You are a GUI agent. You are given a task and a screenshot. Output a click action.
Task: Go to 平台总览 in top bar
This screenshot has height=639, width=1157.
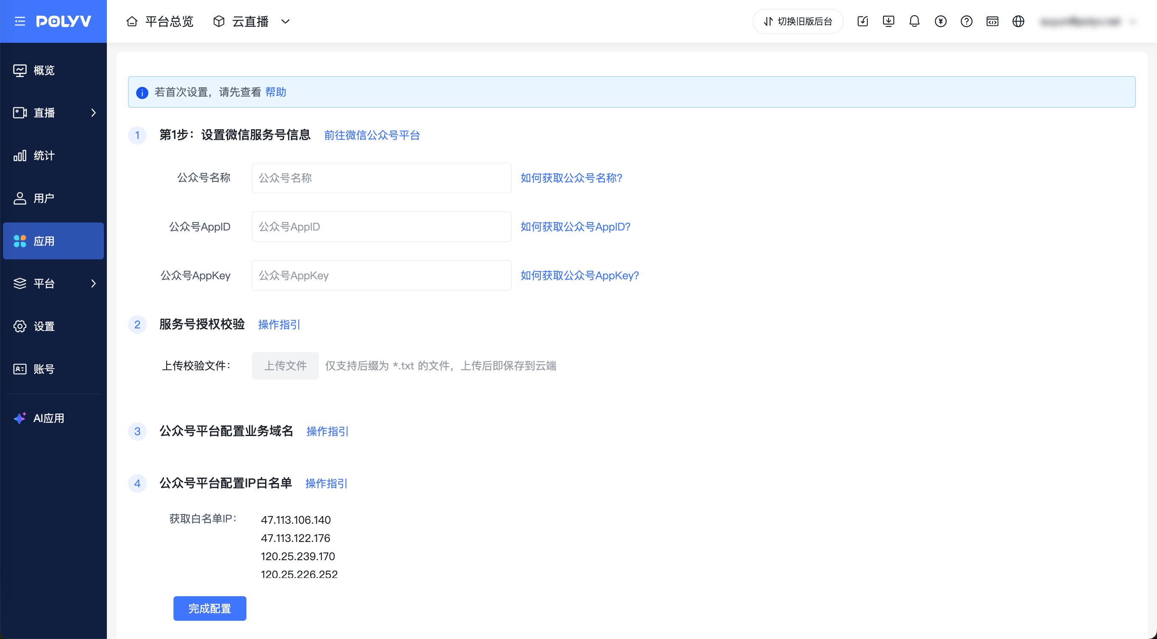[160, 21]
